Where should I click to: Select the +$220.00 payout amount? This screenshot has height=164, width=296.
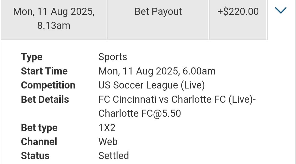(x=238, y=12)
